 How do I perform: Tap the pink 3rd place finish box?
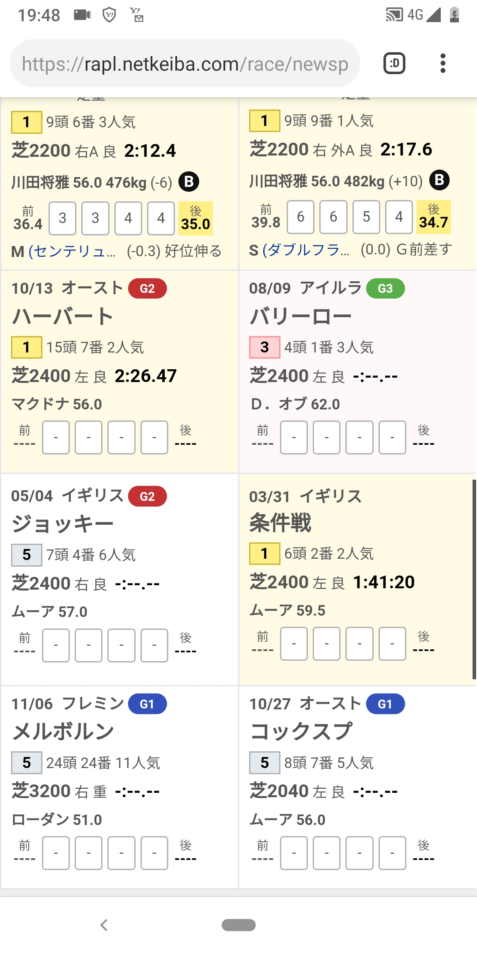(x=265, y=347)
